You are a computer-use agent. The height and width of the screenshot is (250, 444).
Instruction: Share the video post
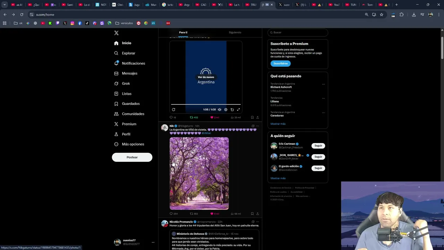257,117
